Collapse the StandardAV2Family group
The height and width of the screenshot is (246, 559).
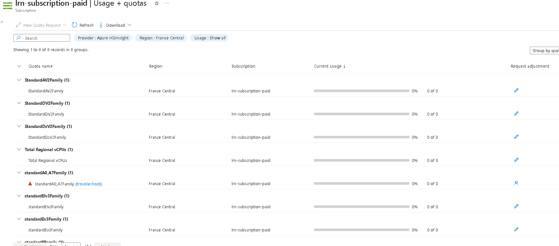[19, 80]
